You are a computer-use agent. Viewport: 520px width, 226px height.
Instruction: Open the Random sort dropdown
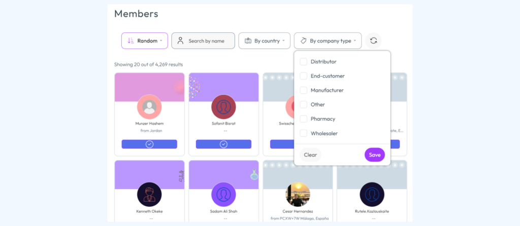click(145, 41)
